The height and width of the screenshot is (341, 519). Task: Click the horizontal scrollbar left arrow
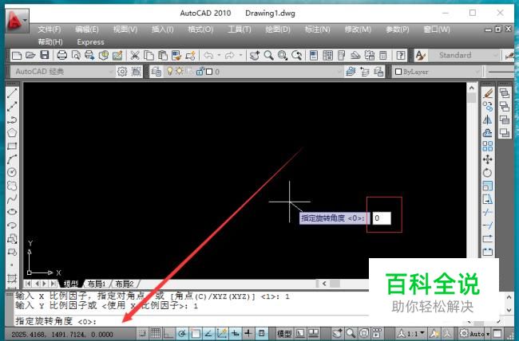click(x=324, y=284)
